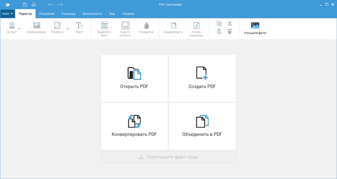
Task: Select the Text (Текст) tool
Action: pyautogui.click(x=79, y=26)
